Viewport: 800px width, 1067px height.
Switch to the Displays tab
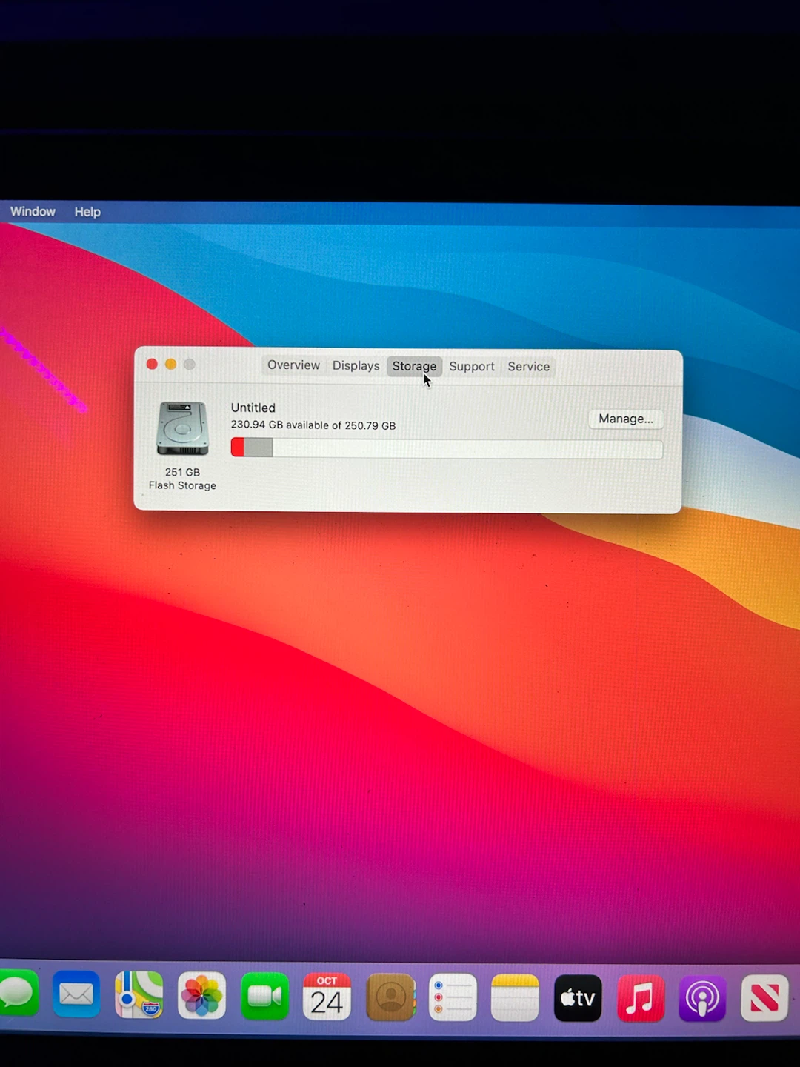tap(356, 366)
